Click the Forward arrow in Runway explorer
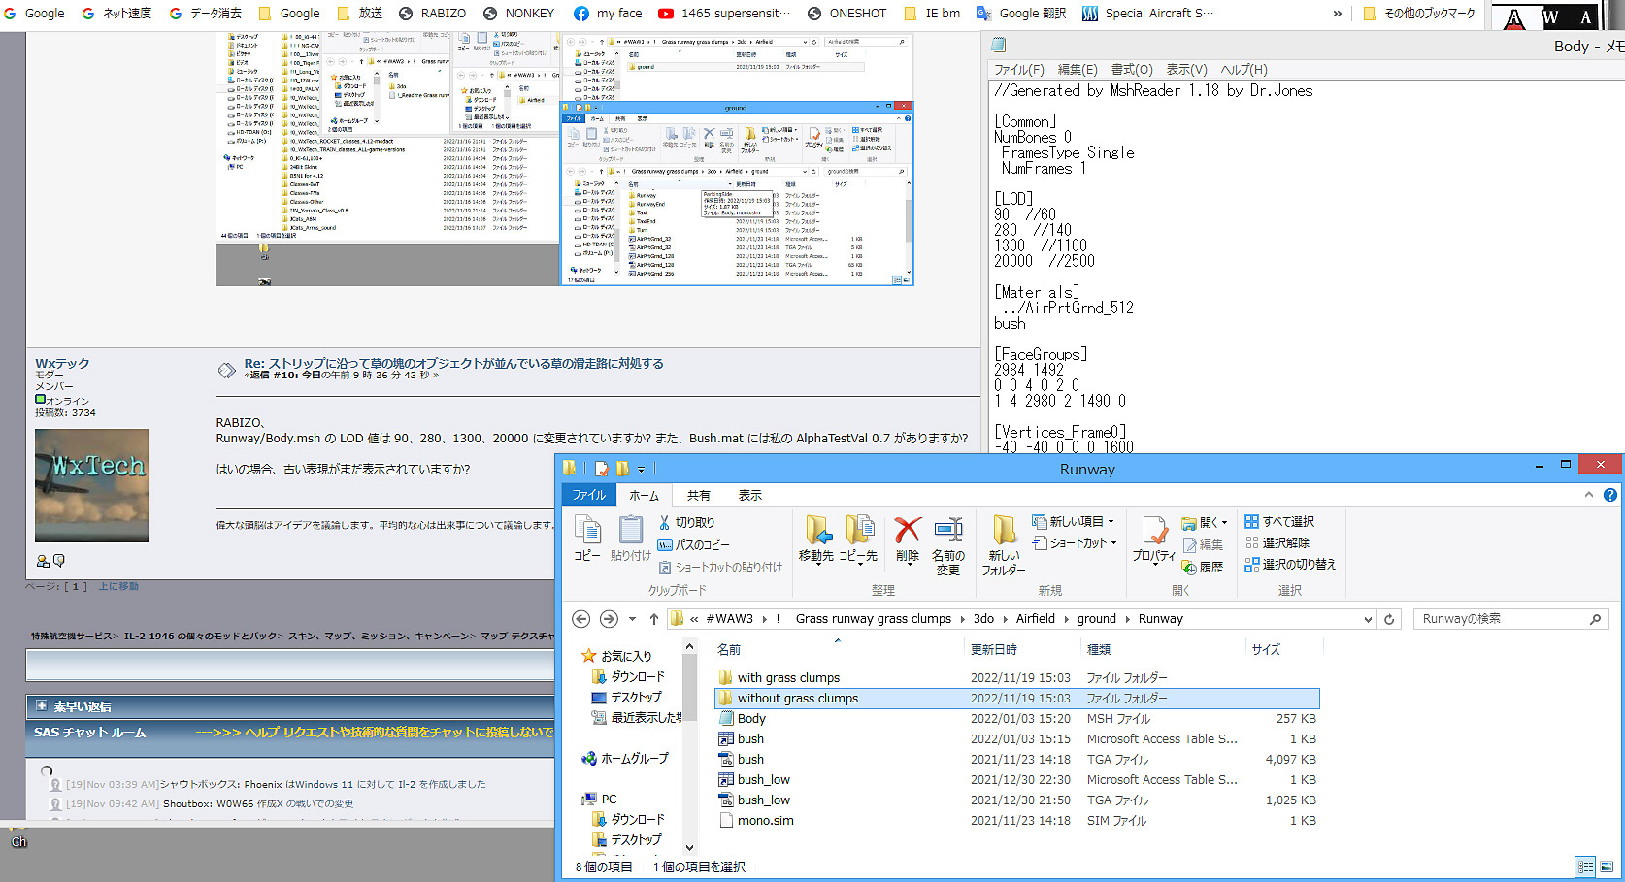1625x882 pixels. 609,619
